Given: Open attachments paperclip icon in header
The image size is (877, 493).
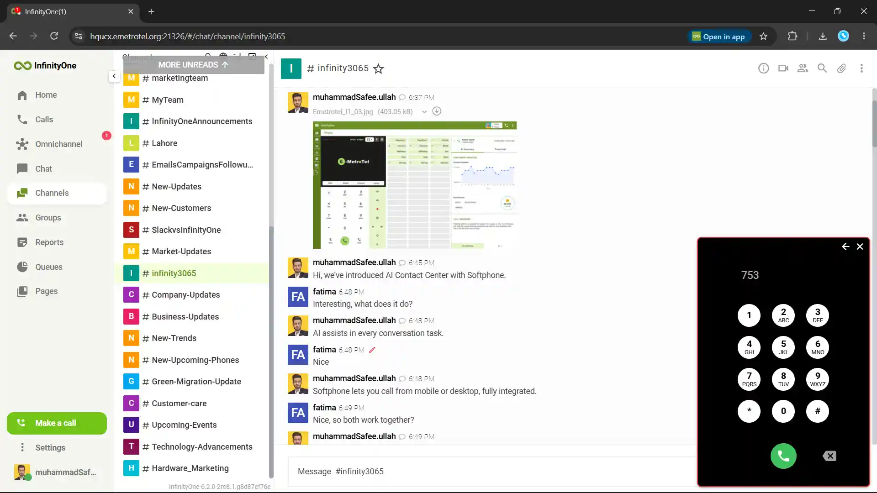Looking at the screenshot, I should click(842, 68).
